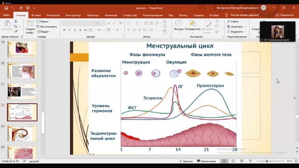Toggle Bold (Ж) formatting
This screenshot has height=168, width=299.
point(64,30)
